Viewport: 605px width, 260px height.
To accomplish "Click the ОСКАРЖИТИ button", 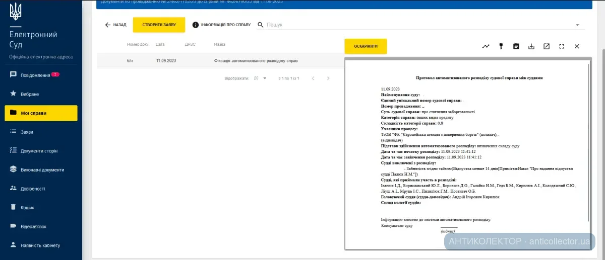I will click(366, 46).
